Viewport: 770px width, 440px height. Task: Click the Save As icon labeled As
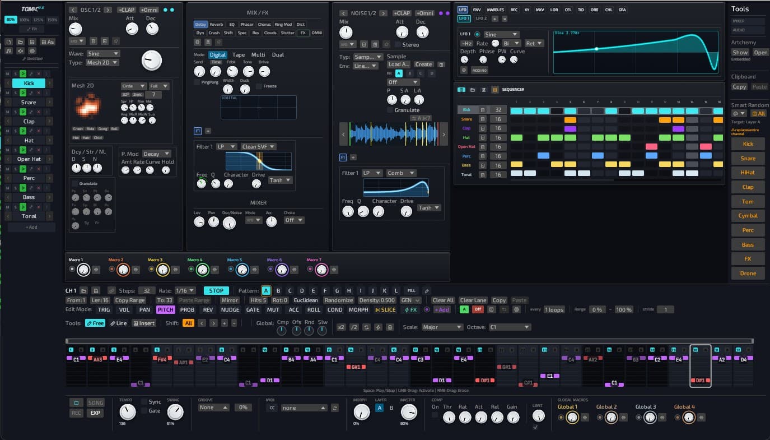tap(49, 41)
